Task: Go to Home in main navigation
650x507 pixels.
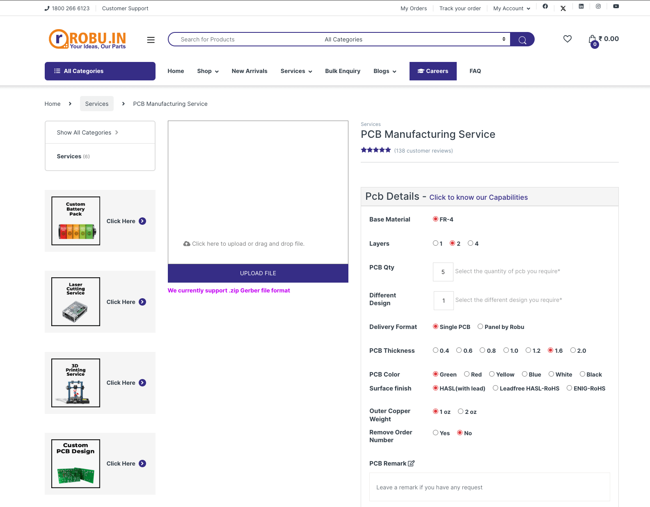Action: coord(176,71)
